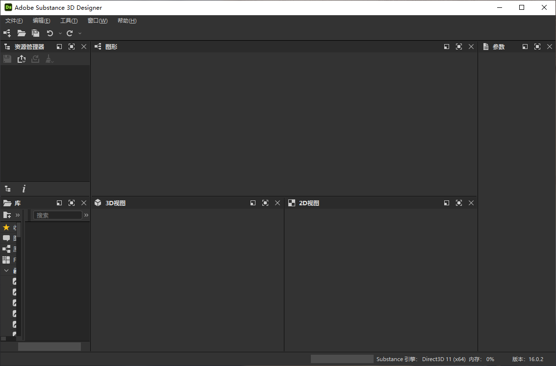Screen dimensions: 556x366
Task: Maximize the 参数 parameters panel
Action: (x=537, y=47)
